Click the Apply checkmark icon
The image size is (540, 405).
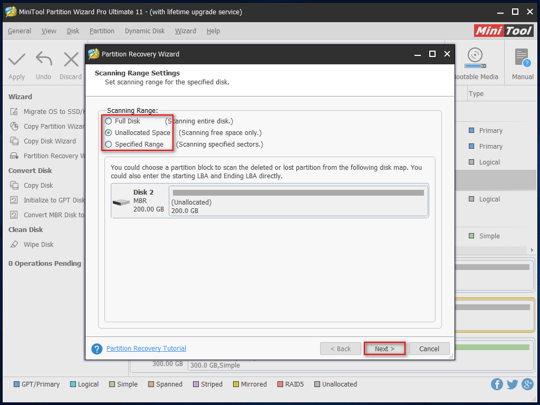pos(16,59)
